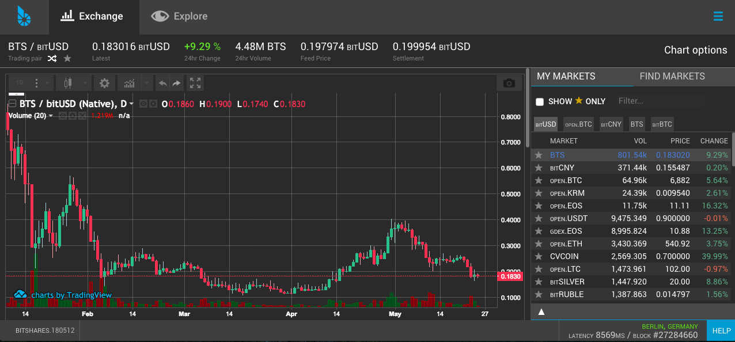
Task: Select the bitBTC base market tab
Action: 662,124
